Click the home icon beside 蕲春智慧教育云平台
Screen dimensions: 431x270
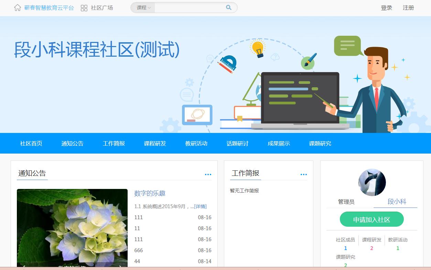pos(18,8)
